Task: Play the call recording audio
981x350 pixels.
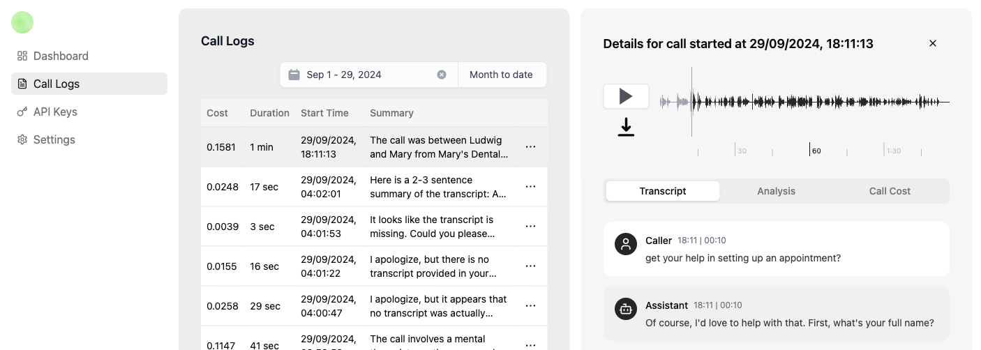Action: coord(626,96)
